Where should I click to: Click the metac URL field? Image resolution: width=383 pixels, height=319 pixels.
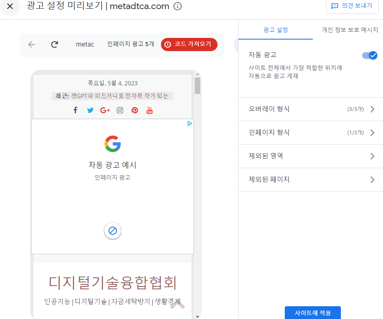[x=85, y=45]
